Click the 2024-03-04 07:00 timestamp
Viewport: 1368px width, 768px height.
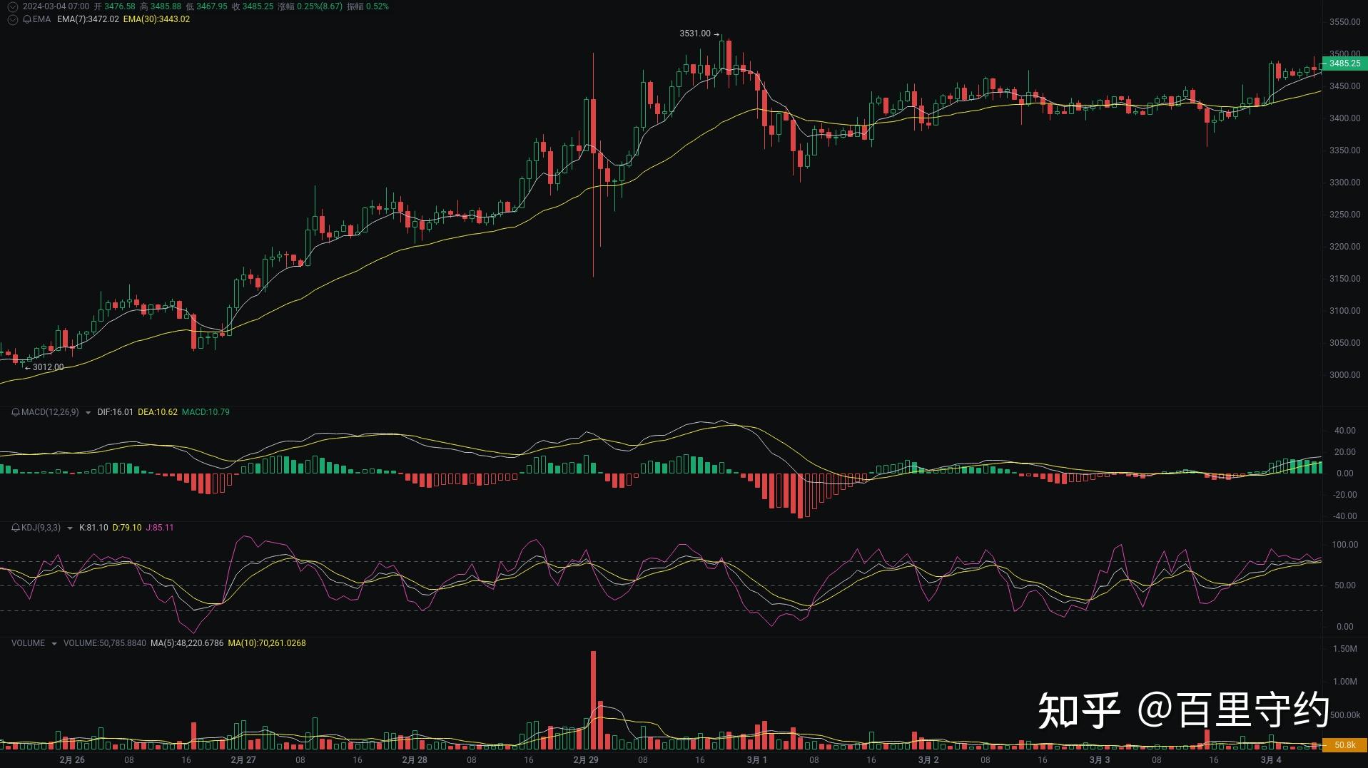click(x=56, y=6)
